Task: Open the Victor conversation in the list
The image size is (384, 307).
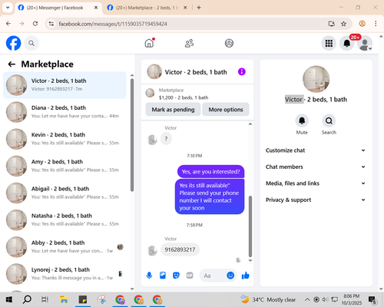Action: tap(65, 85)
